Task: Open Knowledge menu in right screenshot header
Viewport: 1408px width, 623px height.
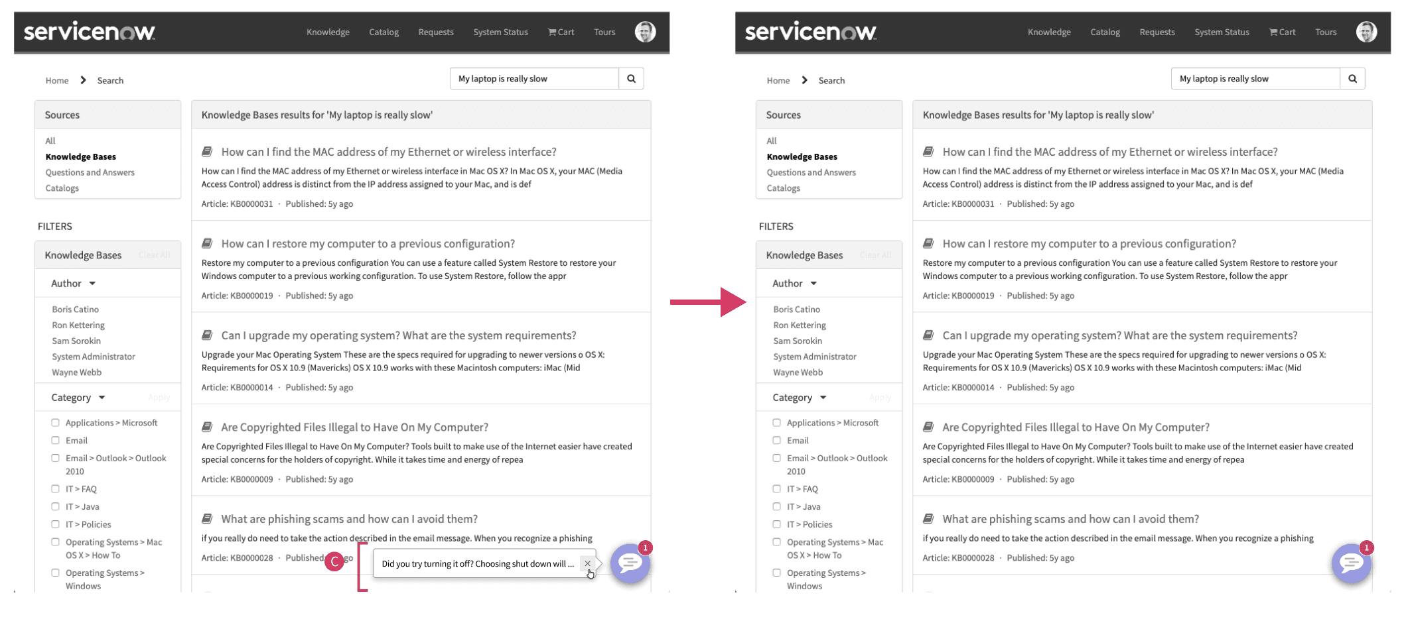Action: pos(1049,32)
